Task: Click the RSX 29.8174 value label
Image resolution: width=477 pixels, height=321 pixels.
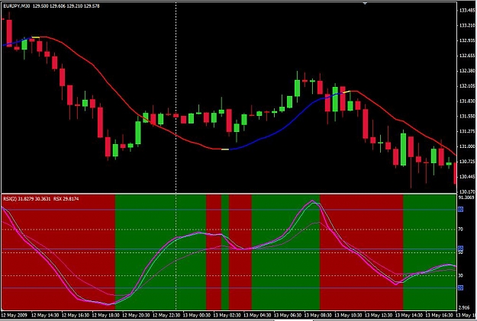Action: pyautogui.click(x=66, y=199)
